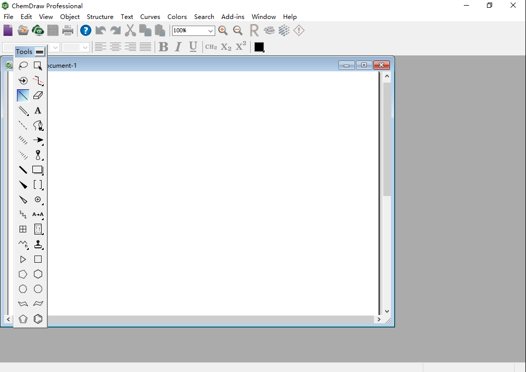Image resolution: width=526 pixels, height=372 pixels.
Task: Open the Structure menu
Action: [100, 17]
